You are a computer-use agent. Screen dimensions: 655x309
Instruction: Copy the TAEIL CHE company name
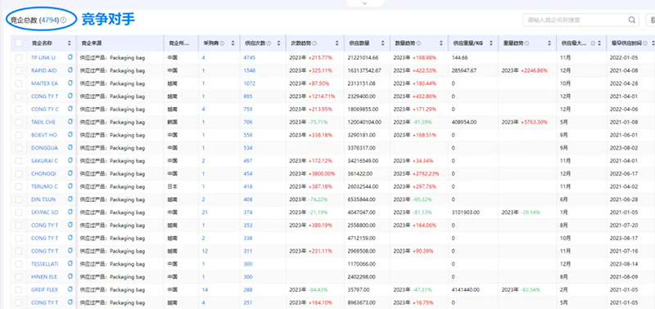coord(70,122)
